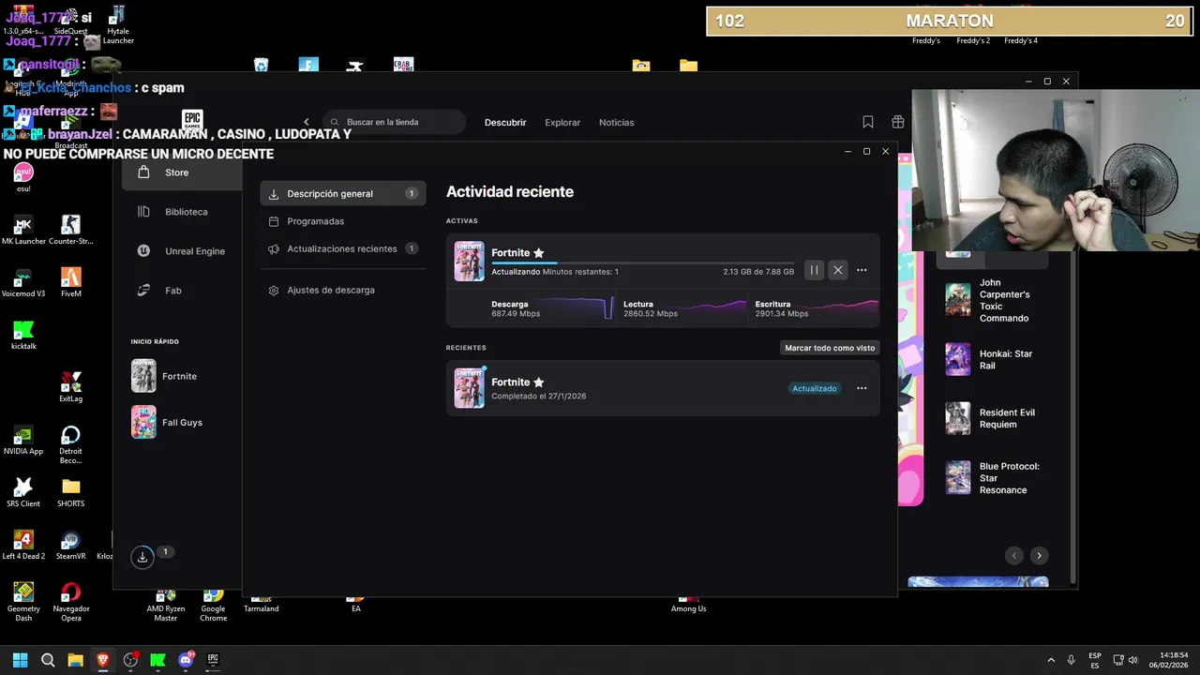
Task: Open the Store section in Epic sidebar
Action: pyautogui.click(x=181, y=172)
